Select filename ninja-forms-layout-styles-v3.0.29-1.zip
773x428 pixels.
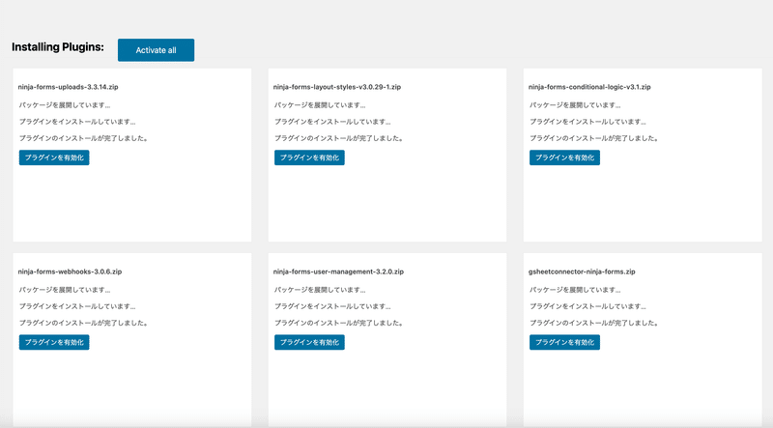337,87
